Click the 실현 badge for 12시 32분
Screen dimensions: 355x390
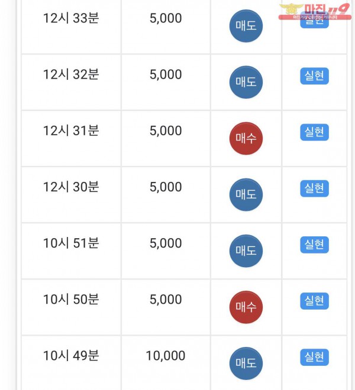314,76
